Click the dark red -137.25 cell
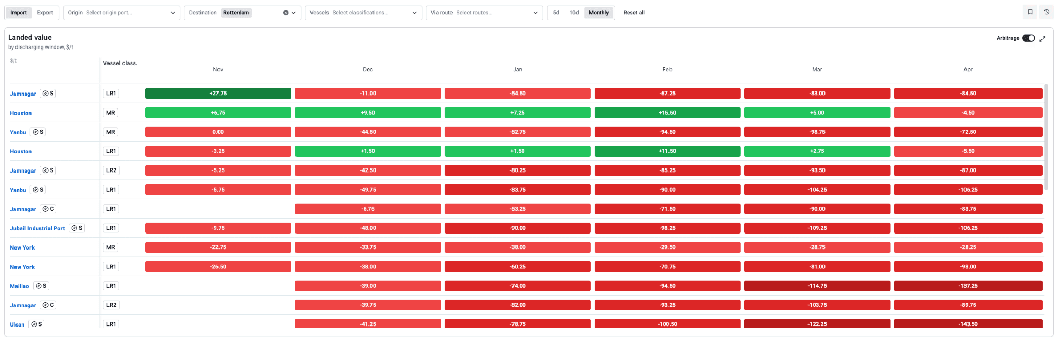 [x=968, y=286]
